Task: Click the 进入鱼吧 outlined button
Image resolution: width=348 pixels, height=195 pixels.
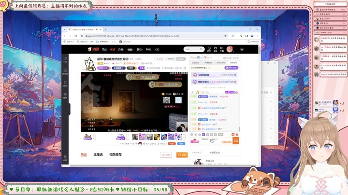Action: [166, 155]
